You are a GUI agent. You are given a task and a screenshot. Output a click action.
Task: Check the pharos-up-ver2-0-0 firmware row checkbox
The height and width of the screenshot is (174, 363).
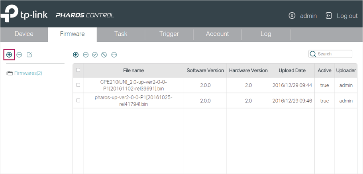pyautogui.click(x=78, y=101)
